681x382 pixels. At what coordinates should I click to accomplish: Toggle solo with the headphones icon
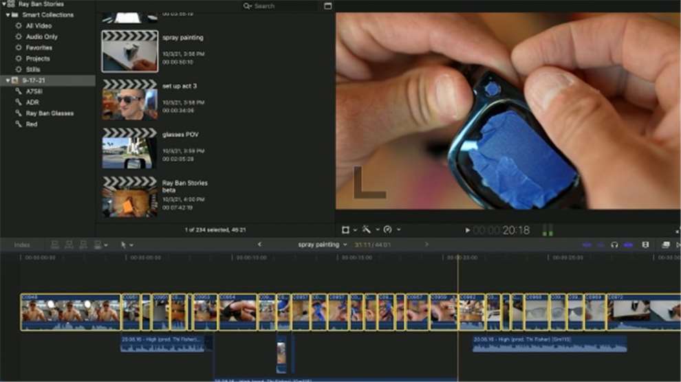pos(614,245)
